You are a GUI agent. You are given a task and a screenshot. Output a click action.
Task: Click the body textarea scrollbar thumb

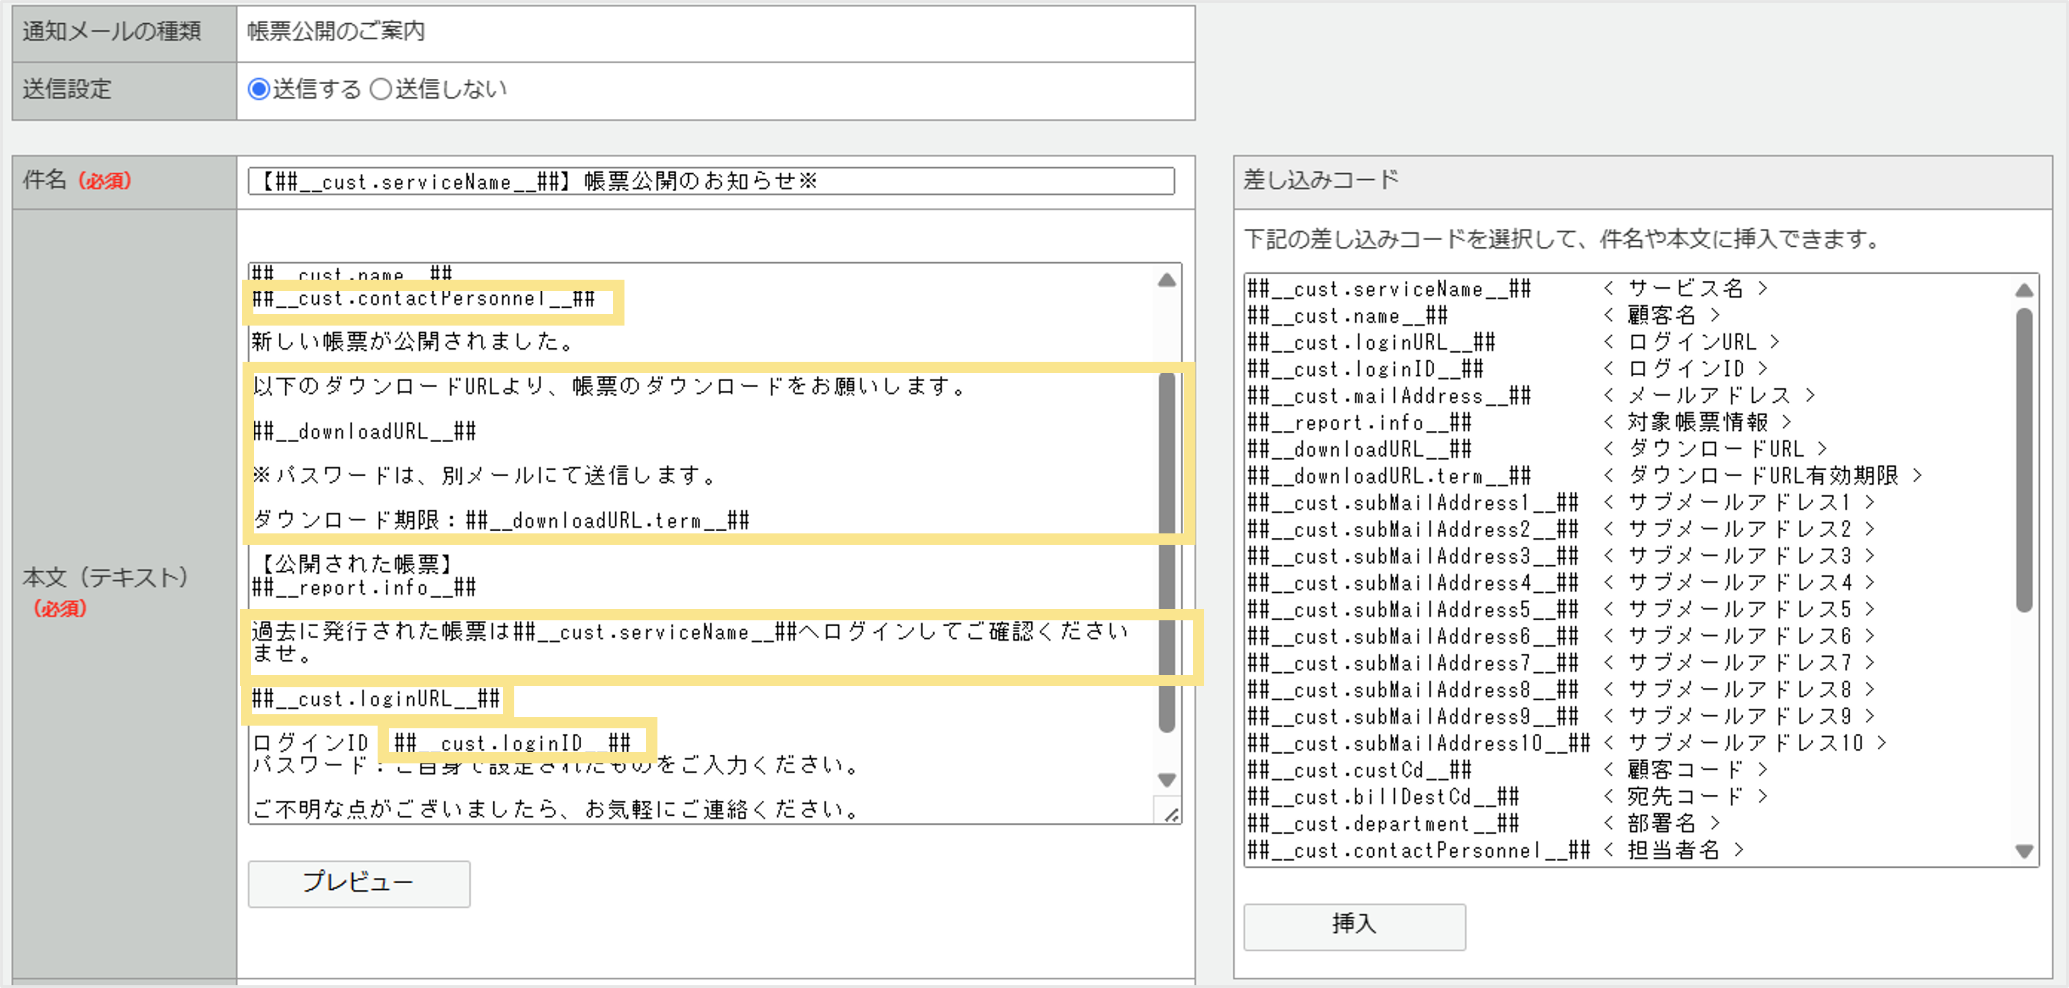1167,552
